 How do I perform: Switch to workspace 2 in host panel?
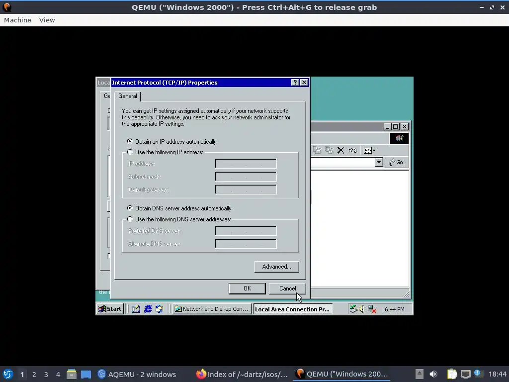(34, 375)
